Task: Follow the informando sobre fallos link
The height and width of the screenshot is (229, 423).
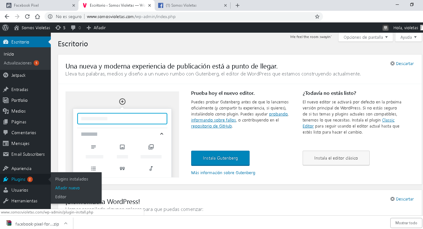Action: tap(213, 120)
